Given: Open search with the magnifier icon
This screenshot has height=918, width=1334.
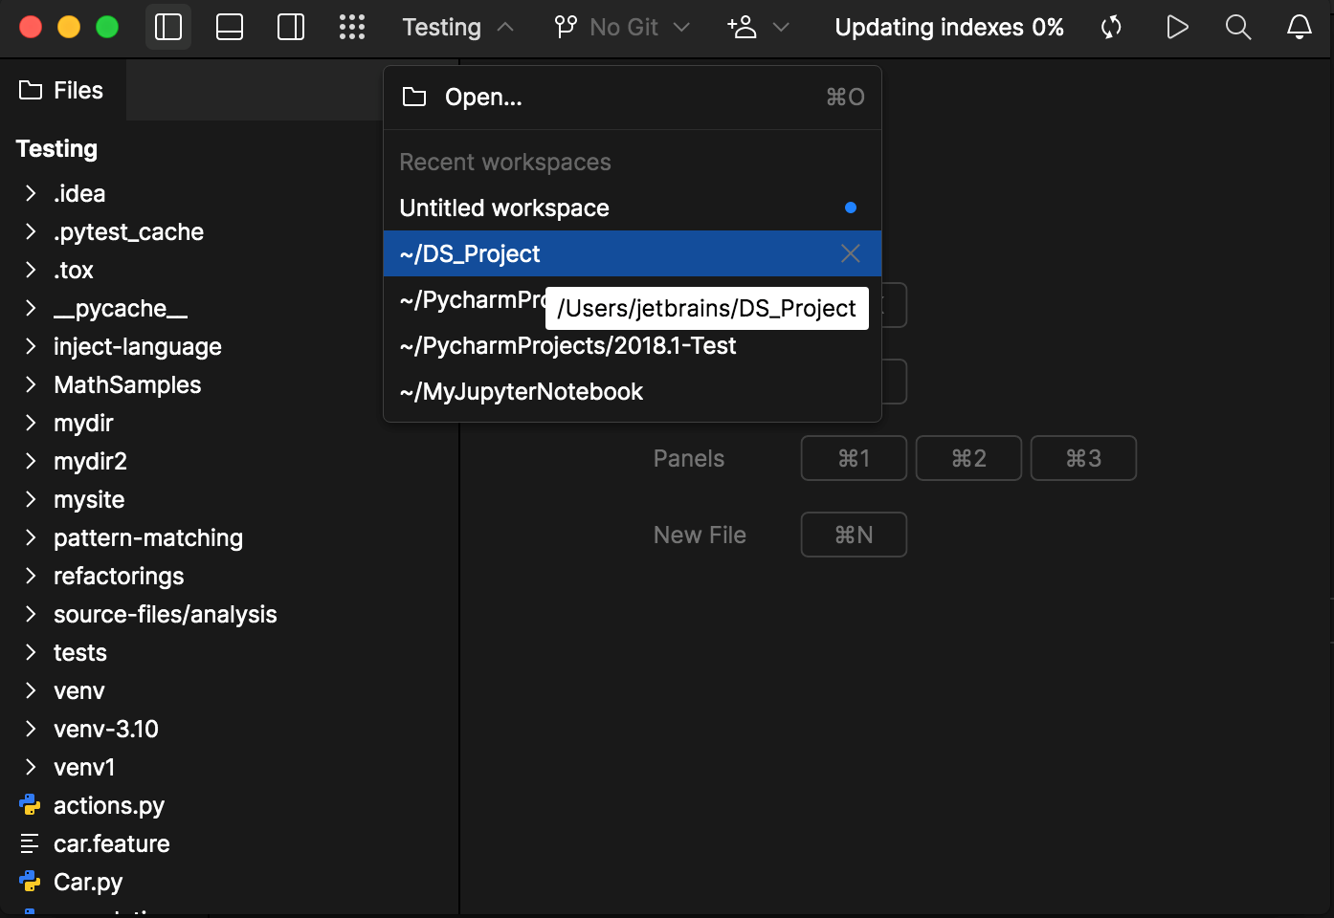Looking at the screenshot, I should [1238, 27].
